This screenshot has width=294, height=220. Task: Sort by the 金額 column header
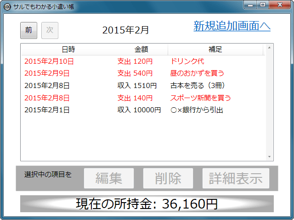pos(141,49)
